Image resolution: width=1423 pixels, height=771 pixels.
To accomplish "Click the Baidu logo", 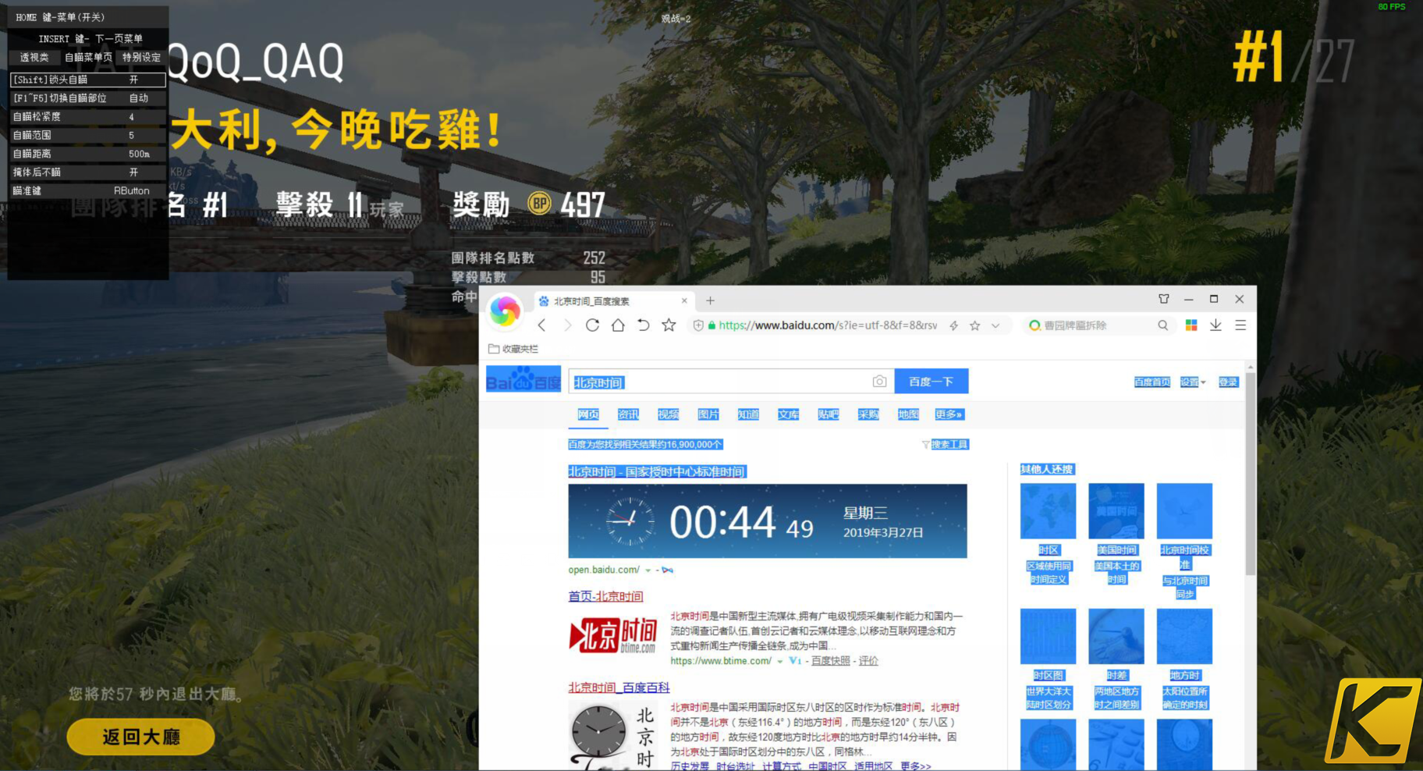I will [x=523, y=381].
